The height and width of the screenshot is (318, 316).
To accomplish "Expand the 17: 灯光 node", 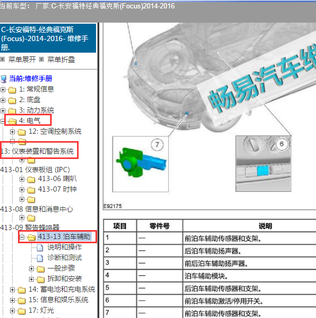I will click(12, 311).
